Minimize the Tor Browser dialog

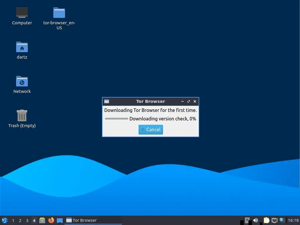click(x=182, y=101)
